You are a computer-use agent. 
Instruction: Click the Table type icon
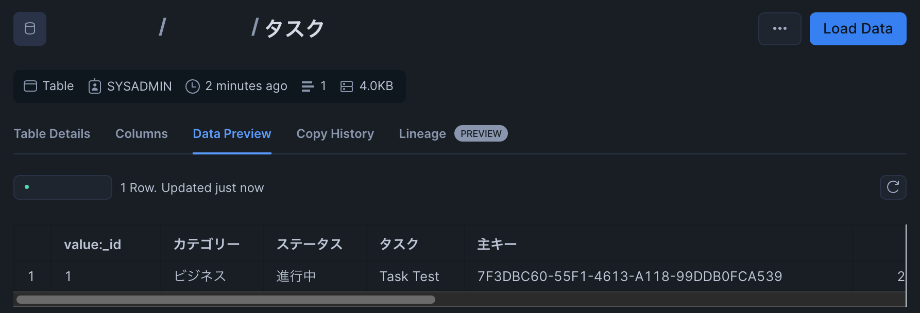pyautogui.click(x=30, y=86)
